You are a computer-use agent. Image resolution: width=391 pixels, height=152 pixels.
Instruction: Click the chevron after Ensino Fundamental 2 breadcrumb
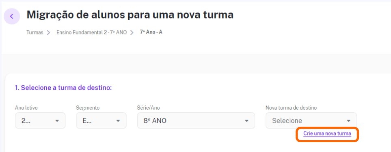(132, 32)
